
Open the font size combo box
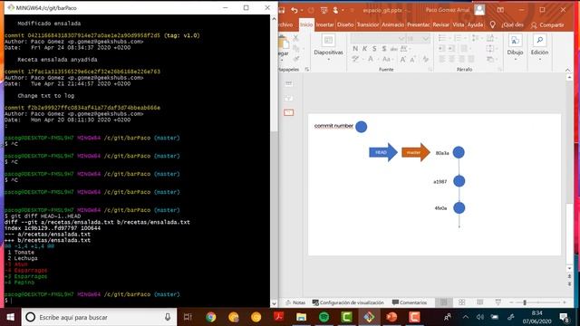[x=418, y=38]
